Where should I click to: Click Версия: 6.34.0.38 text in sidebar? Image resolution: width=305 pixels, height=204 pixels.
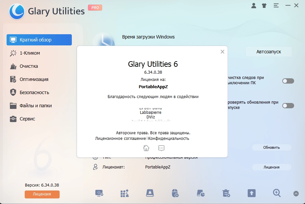[42, 185]
